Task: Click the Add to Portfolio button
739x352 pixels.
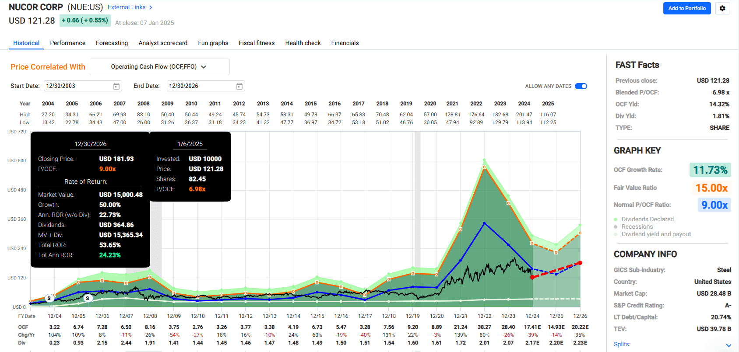Action: click(686, 8)
